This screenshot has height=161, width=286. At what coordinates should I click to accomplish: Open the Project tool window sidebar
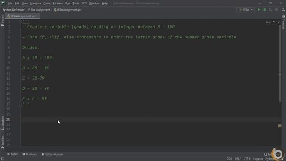(3, 21)
